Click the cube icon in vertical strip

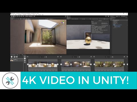(x=25, y=60)
